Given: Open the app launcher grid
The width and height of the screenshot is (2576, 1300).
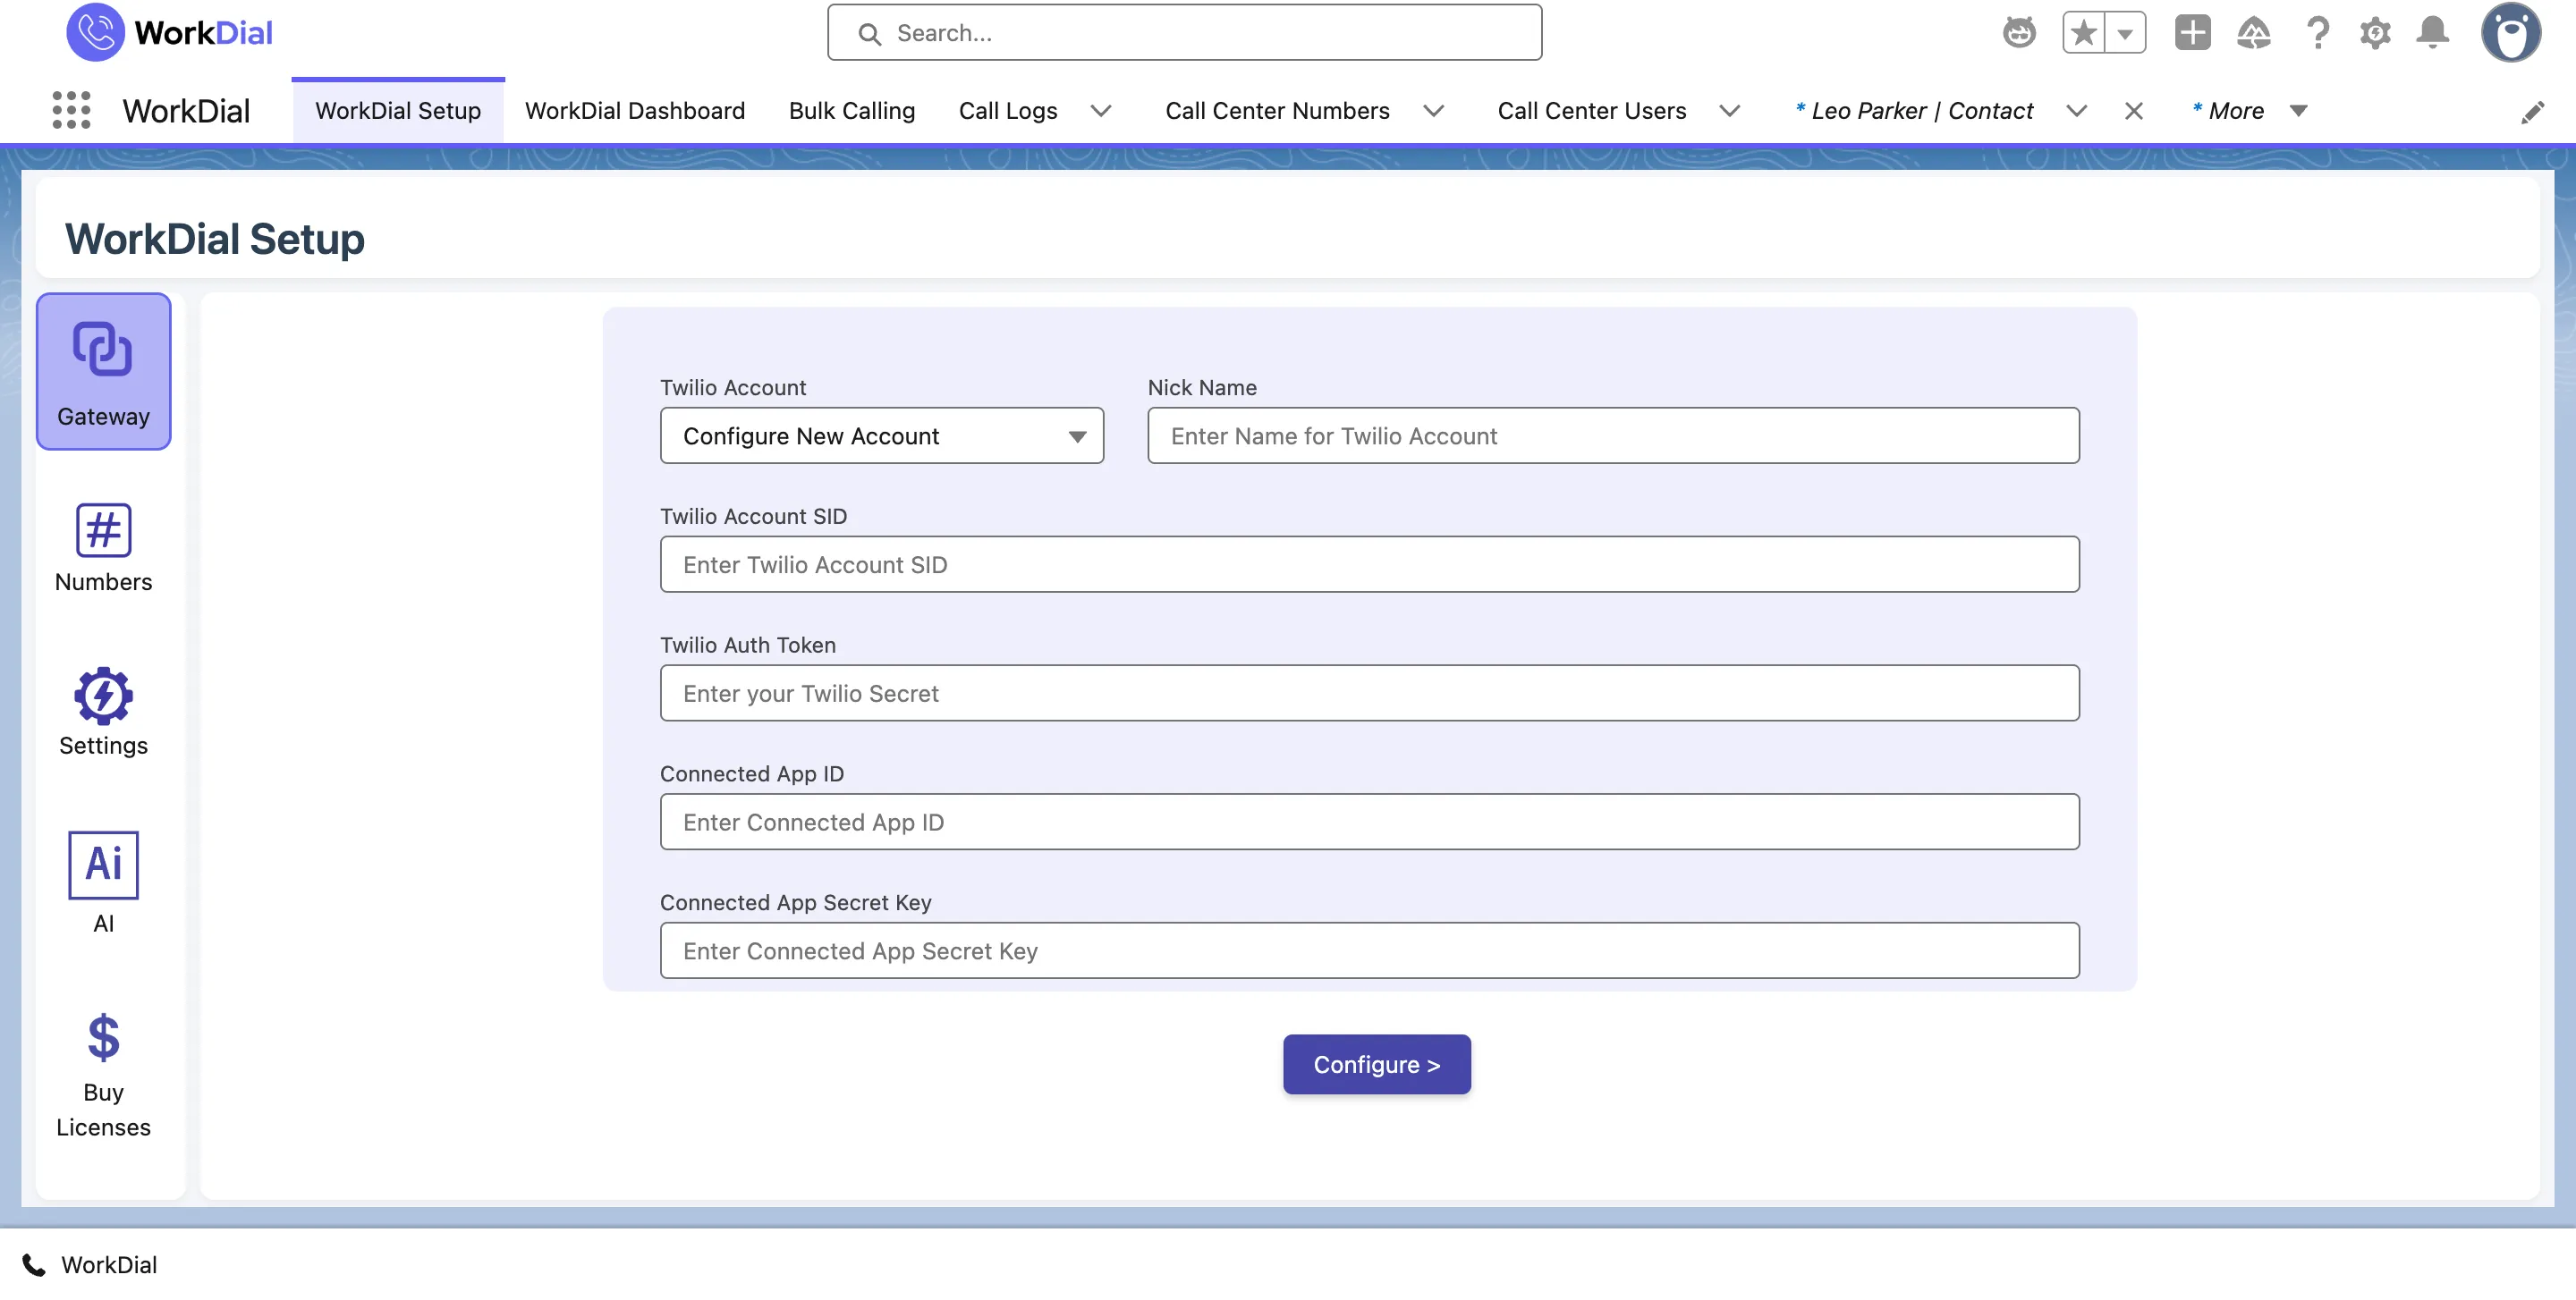Looking at the screenshot, I should tap(71, 110).
